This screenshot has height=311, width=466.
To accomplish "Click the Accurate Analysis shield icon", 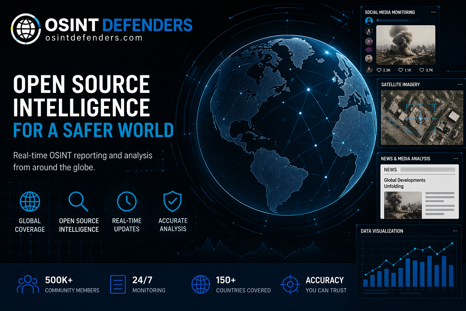I will click(172, 201).
